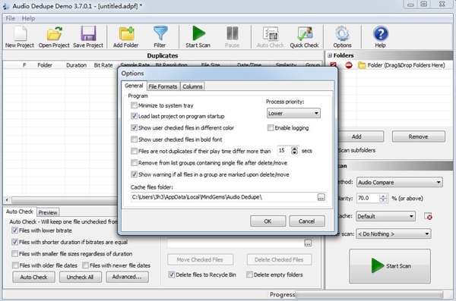The image size is (456, 301).
Task: Click the New Project toolbar icon
Action: coord(20,37)
